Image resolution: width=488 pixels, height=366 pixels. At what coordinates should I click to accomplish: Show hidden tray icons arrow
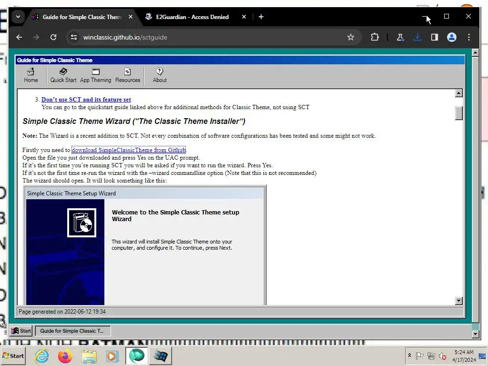[x=409, y=356]
